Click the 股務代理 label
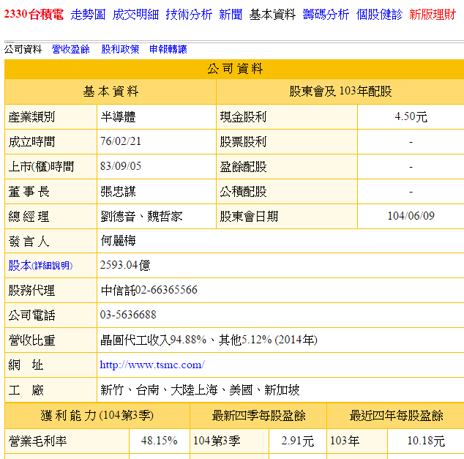The width and height of the screenshot is (464, 459). [x=31, y=291]
